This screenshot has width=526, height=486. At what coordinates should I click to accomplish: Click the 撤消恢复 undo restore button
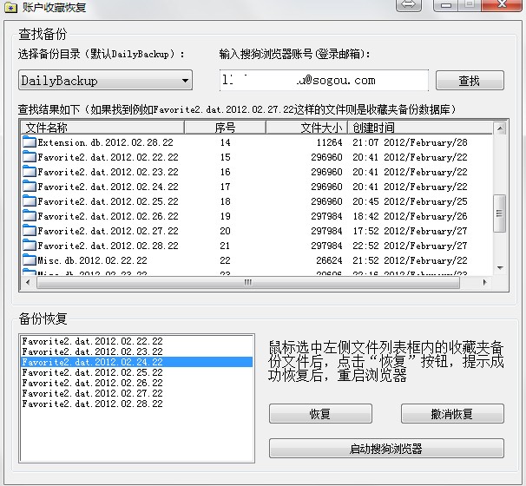452,414
